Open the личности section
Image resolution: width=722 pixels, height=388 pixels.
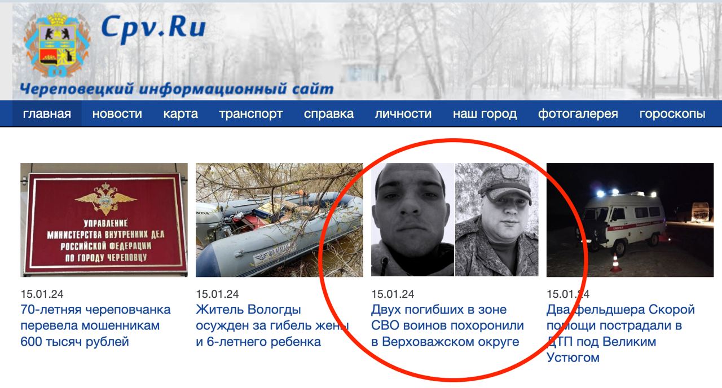pyautogui.click(x=403, y=114)
